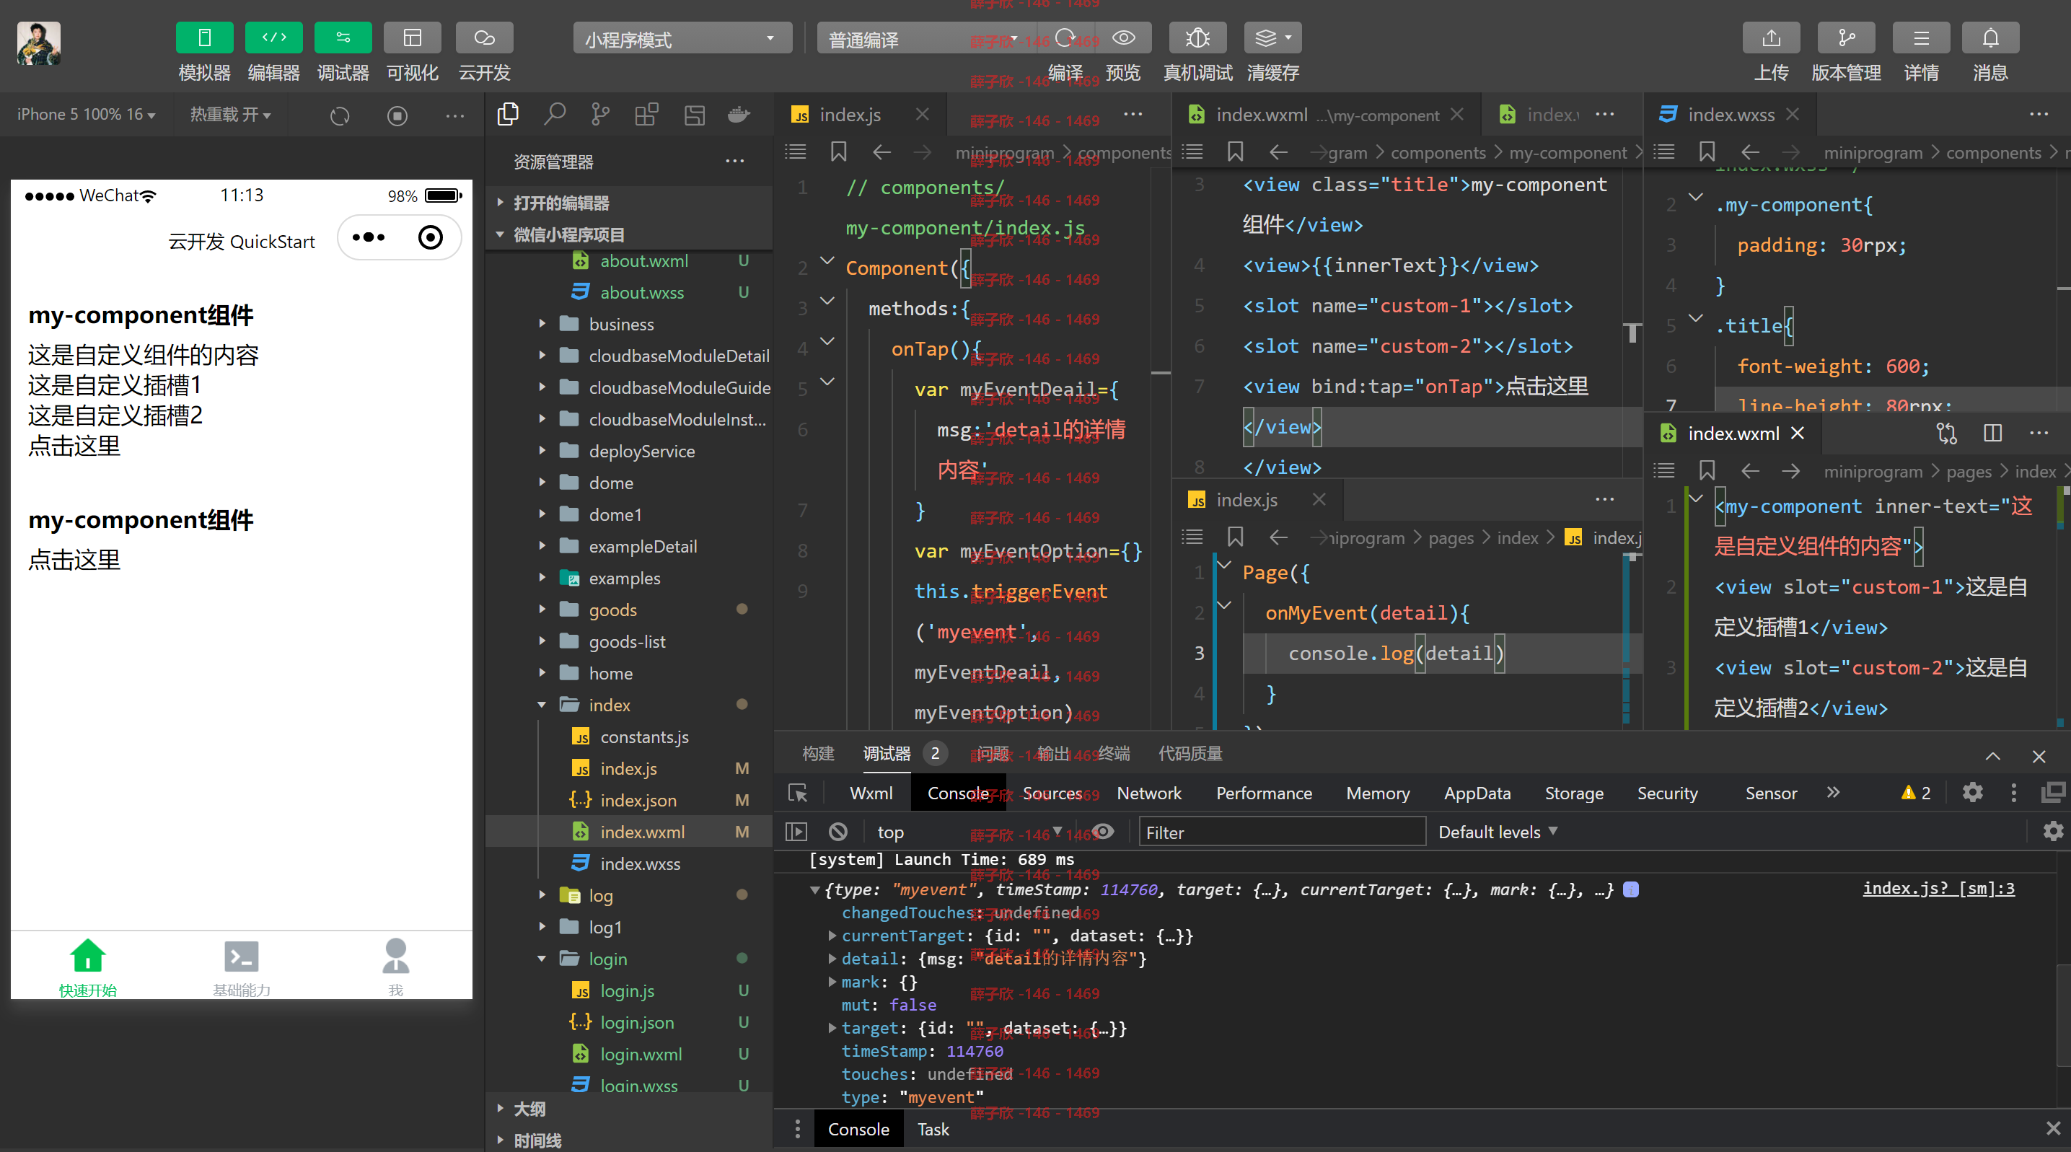Viewport: 2071px width, 1152px height.
Task: Stop the simulator
Action: coord(397,115)
